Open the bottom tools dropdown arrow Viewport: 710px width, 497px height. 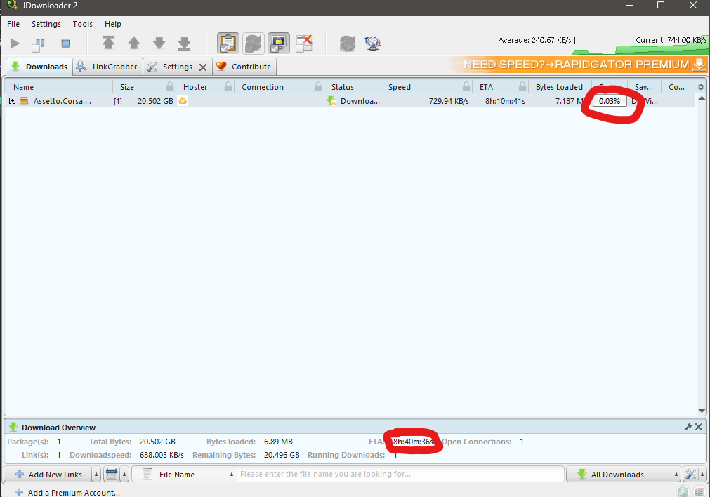tap(702, 475)
